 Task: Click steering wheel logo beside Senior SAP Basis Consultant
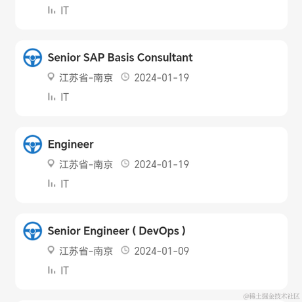[x=33, y=58]
